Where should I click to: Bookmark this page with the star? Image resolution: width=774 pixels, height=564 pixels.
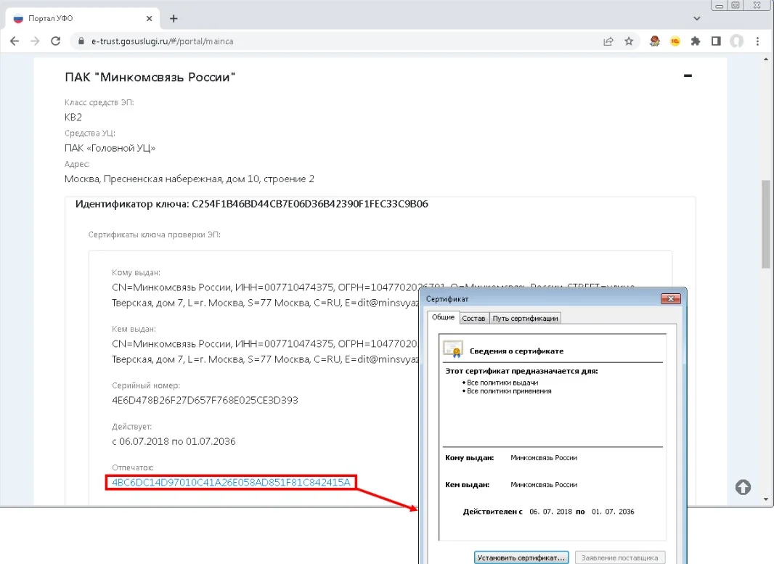point(628,41)
